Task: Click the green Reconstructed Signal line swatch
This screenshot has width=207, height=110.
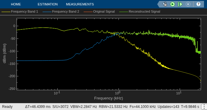Action: (124, 12)
